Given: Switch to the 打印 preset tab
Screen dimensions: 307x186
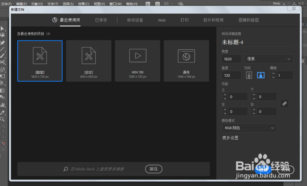Looking at the screenshot, I should (x=185, y=20).
